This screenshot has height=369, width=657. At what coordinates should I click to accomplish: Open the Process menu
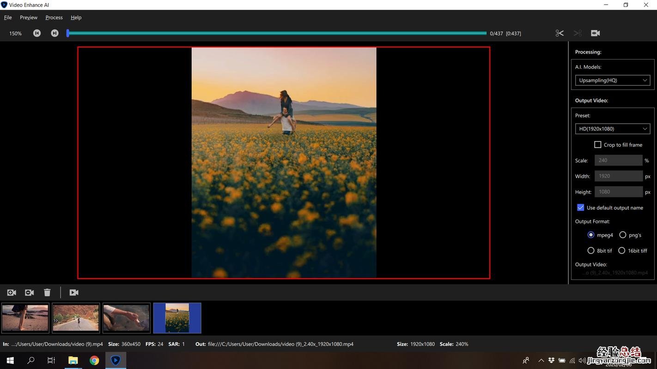point(54,18)
